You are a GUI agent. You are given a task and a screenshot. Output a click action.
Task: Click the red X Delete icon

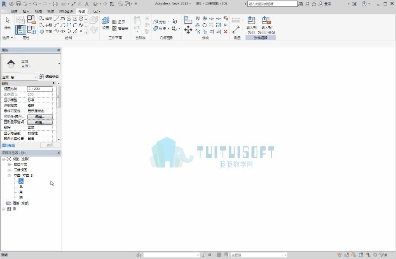226,31
